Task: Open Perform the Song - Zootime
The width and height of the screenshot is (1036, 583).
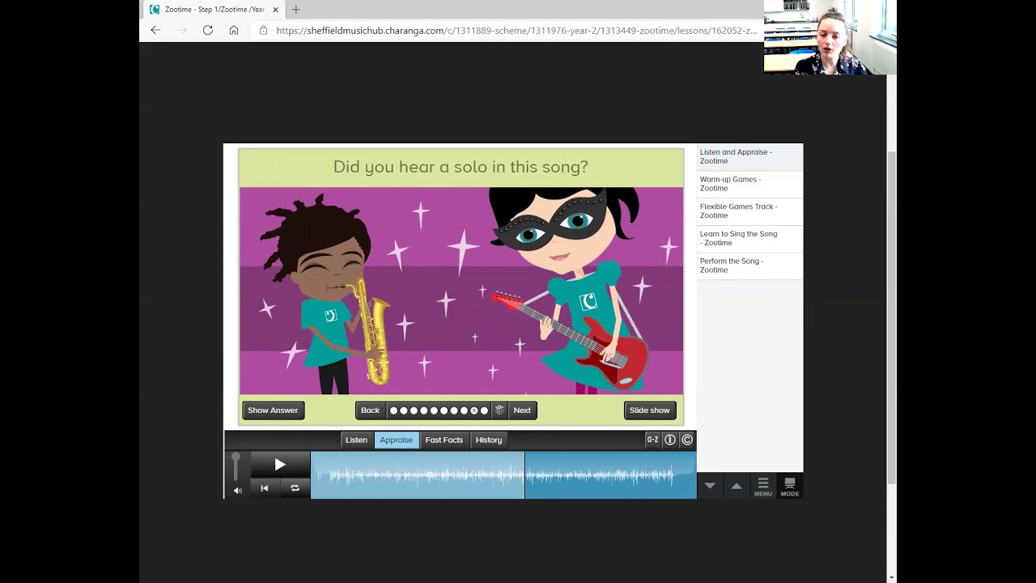Action: point(749,266)
